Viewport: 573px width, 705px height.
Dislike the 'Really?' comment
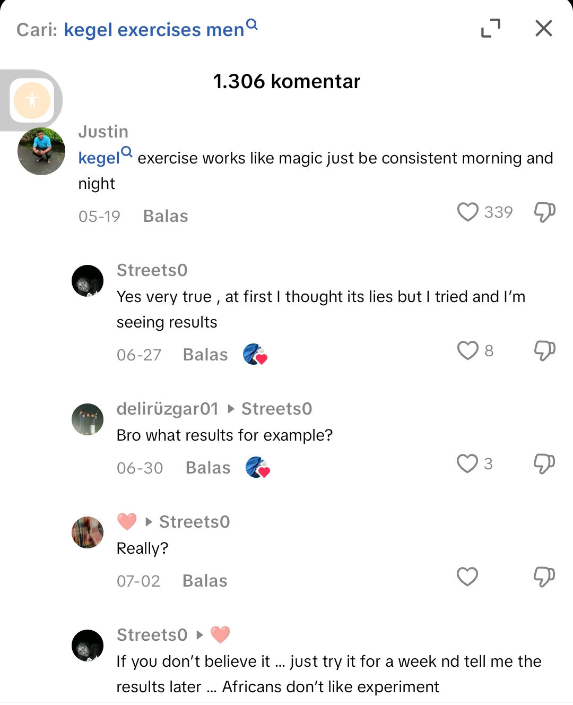(x=544, y=577)
